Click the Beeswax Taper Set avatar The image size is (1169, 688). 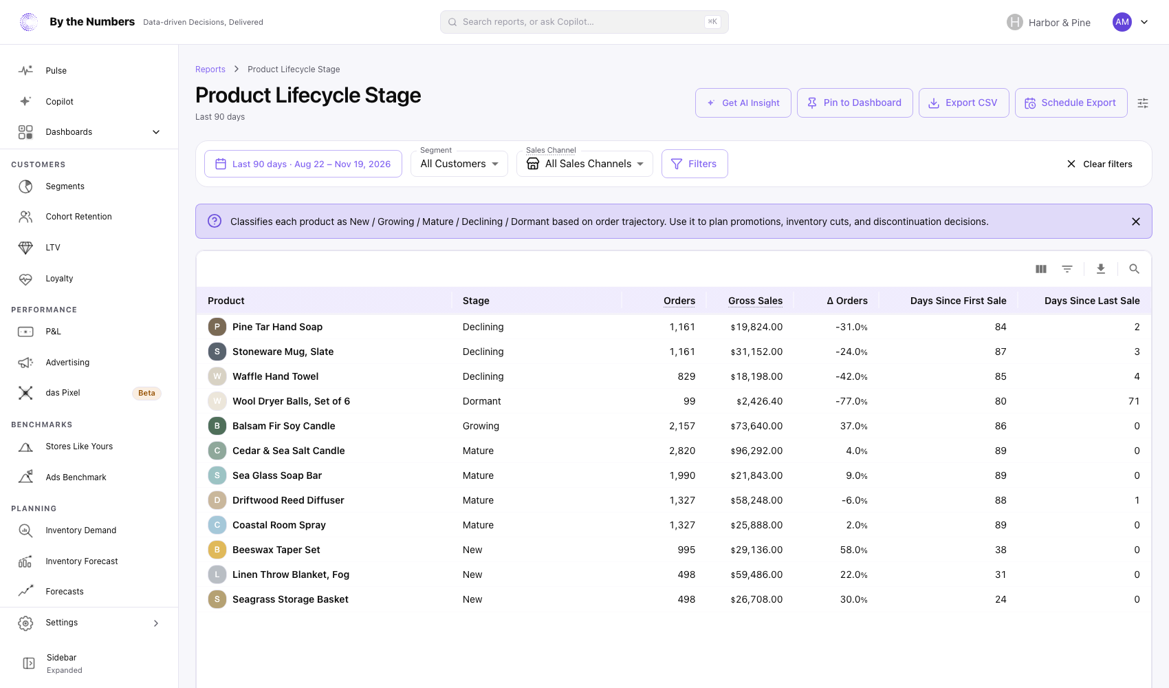click(217, 550)
